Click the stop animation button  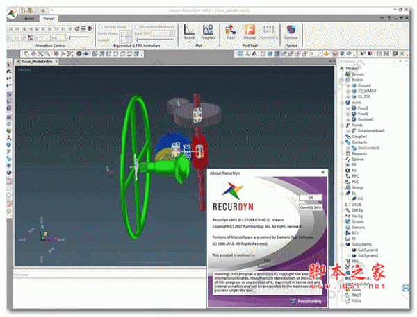pyautogui.click(x=37, y=28)
